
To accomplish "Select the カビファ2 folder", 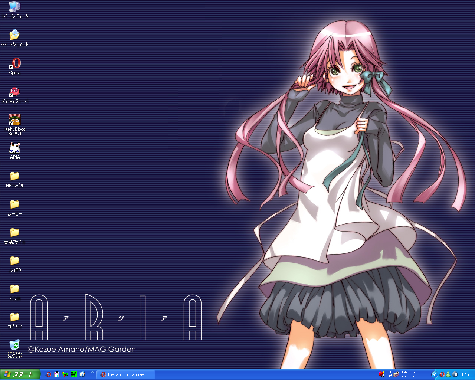I will (x=15, y=320).
